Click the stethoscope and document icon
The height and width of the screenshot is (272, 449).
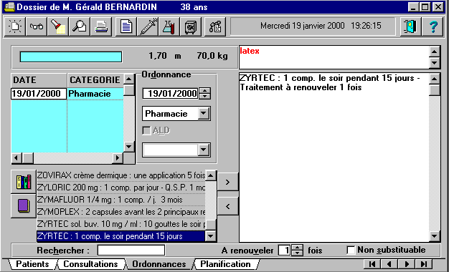coord(215,26)
